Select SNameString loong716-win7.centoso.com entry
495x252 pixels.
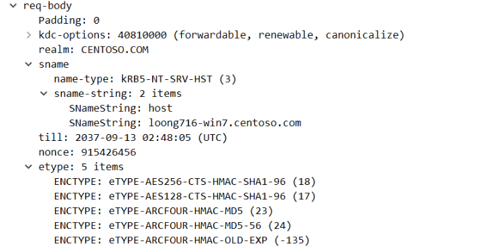tap(185, 123)
